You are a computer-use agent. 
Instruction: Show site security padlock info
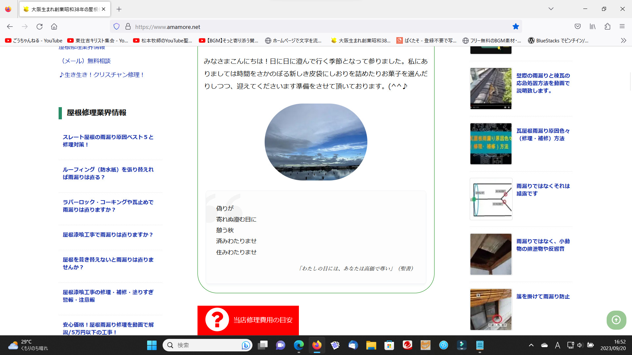pyautogui.click(x=128, y=27)
